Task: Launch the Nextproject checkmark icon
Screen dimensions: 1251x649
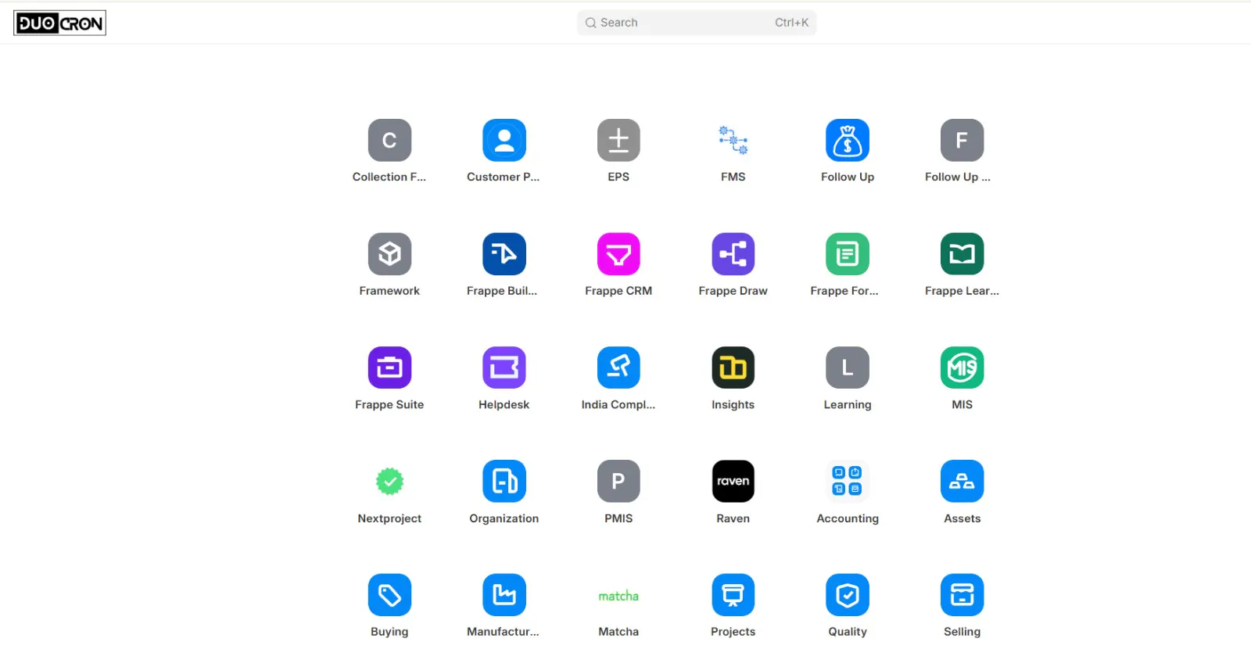Action: point(389,482)
